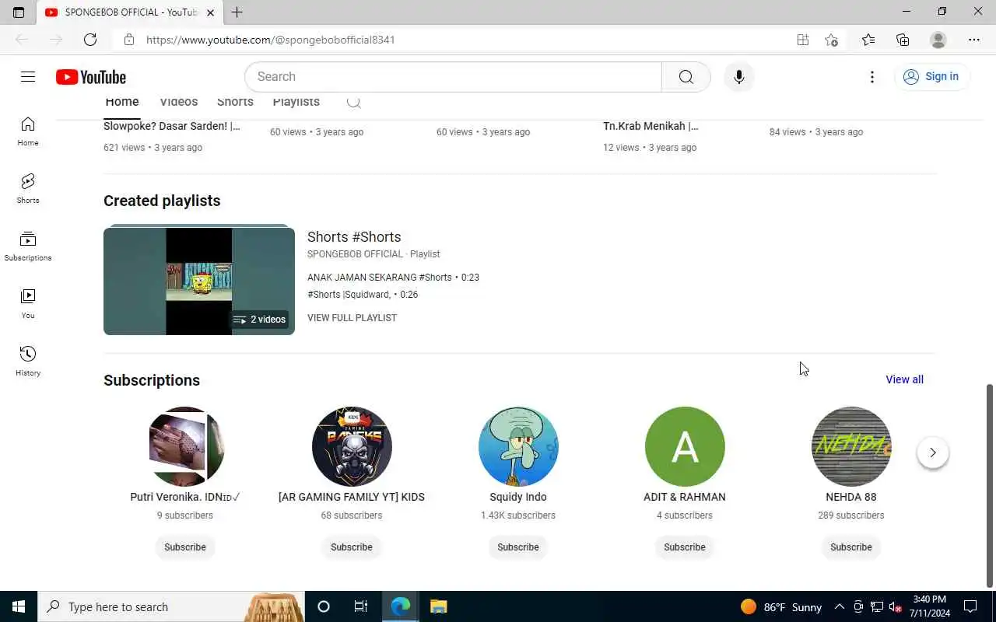This screenshot has height=622, width=996.
Task: Click the YouTube search input field
Action: coord(454,77)
